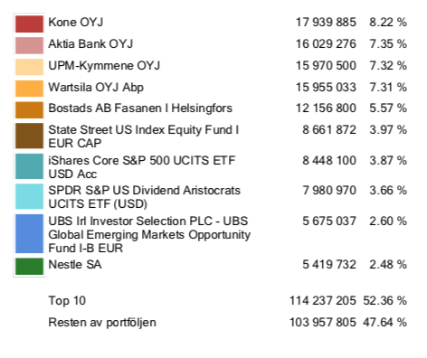
Task: Click the 17 939 885 Kone value
Action: (326, 23)
